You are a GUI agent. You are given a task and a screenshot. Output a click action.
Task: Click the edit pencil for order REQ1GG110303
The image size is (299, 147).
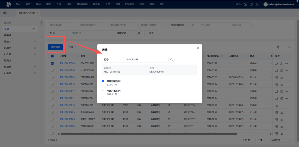click(277, 63)
